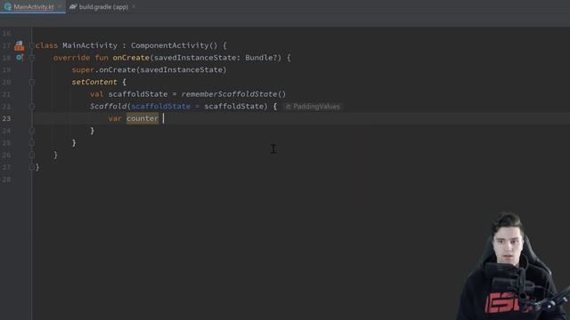Close the build.gradle (app) tab

coord(134,7)
